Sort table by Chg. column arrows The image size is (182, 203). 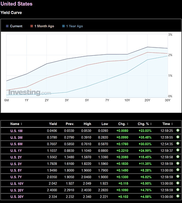(127, 124)
